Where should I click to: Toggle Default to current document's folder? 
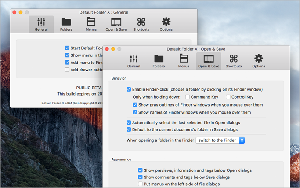129,129
